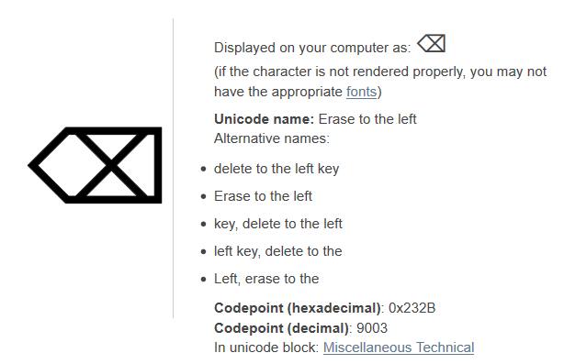
Task: Click the 'In unicode block:' text
Action: [266, 347]
